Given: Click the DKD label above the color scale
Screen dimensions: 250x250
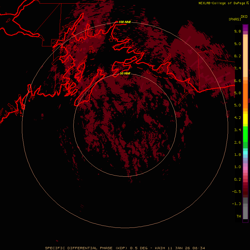Looking at the screenshot, I should pyautogui.click(x=244, y=17).
